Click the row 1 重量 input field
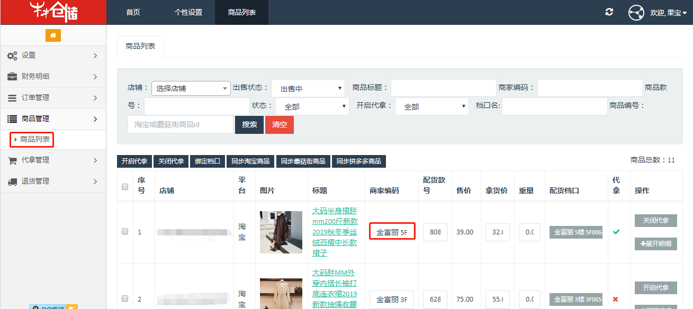 pyautogui.click(x=529, y=232)
